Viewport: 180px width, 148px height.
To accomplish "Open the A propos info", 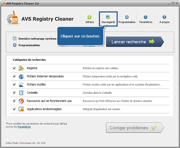I will (x=164, y=19).
